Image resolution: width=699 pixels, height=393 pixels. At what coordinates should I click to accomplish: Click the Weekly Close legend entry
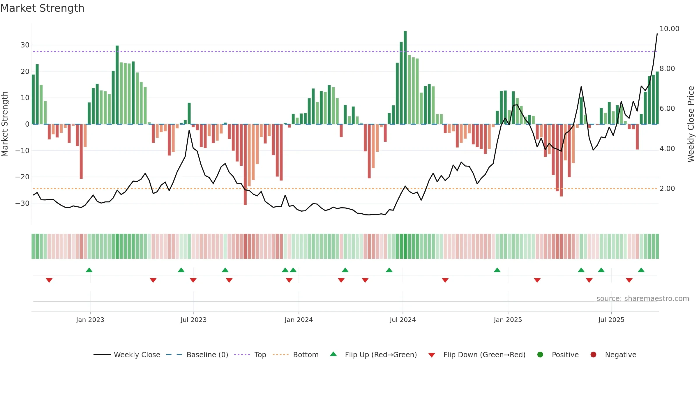pos(127,355)
